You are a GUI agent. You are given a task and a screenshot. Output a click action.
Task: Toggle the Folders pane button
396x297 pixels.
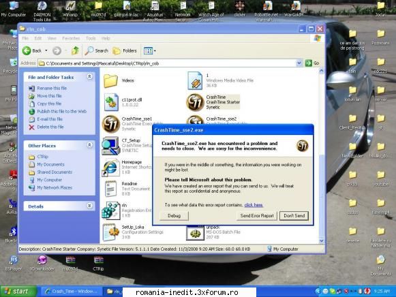[125, 50]
